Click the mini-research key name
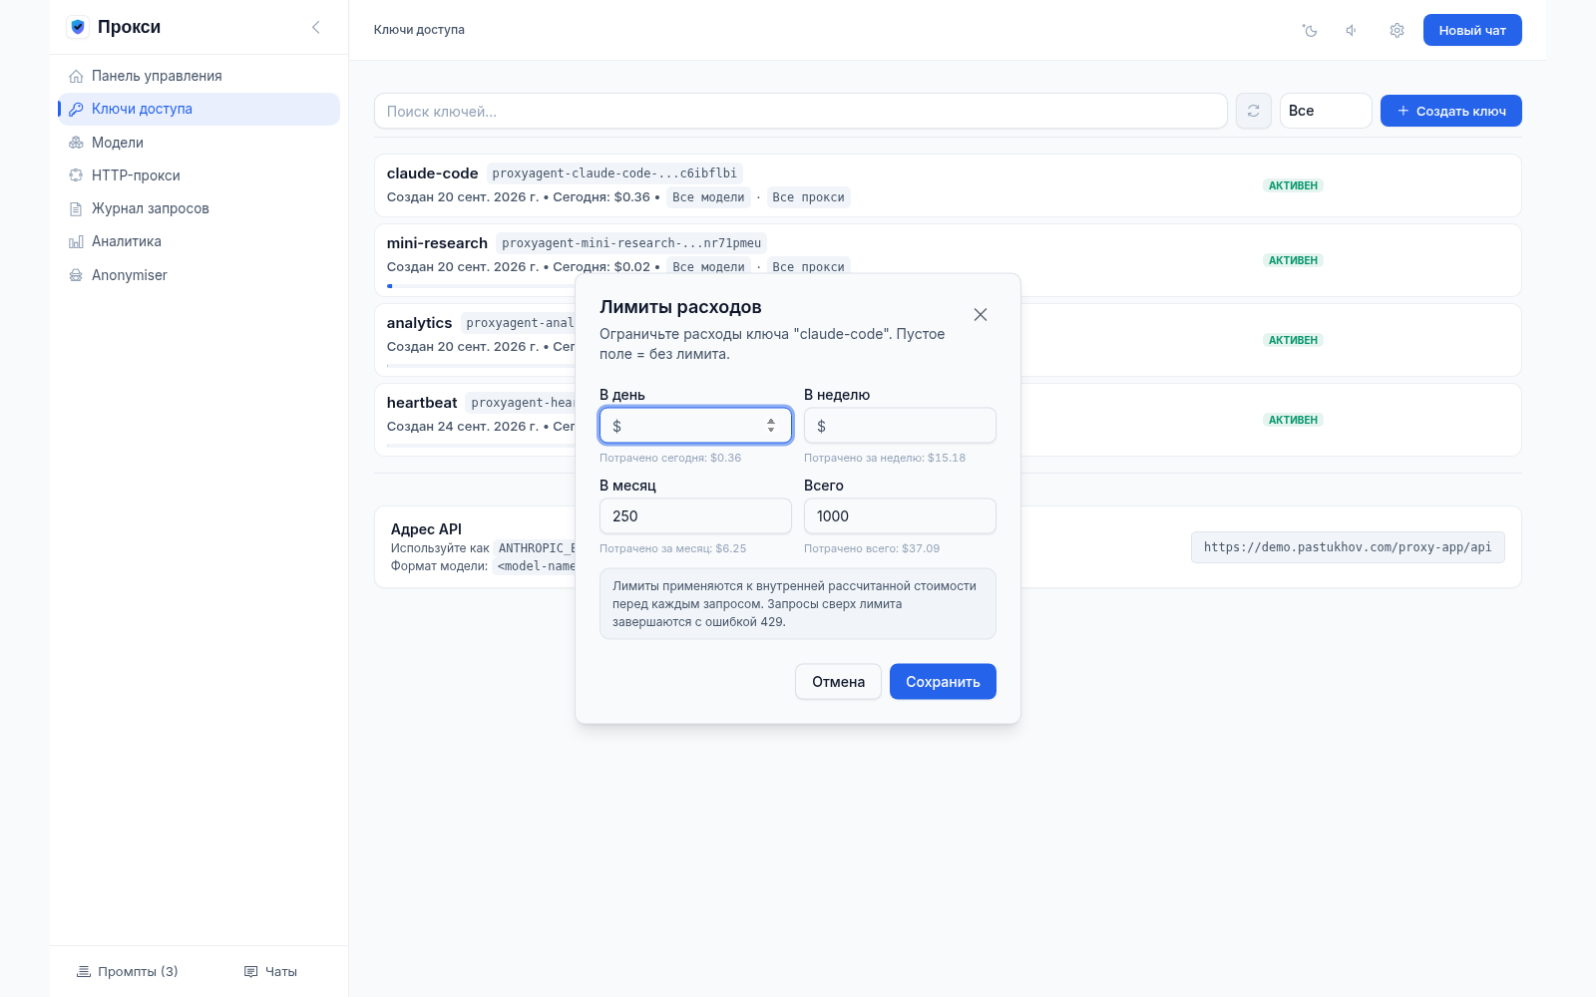This screenshot has height=997, width=1596. click(x=437, y=243)
